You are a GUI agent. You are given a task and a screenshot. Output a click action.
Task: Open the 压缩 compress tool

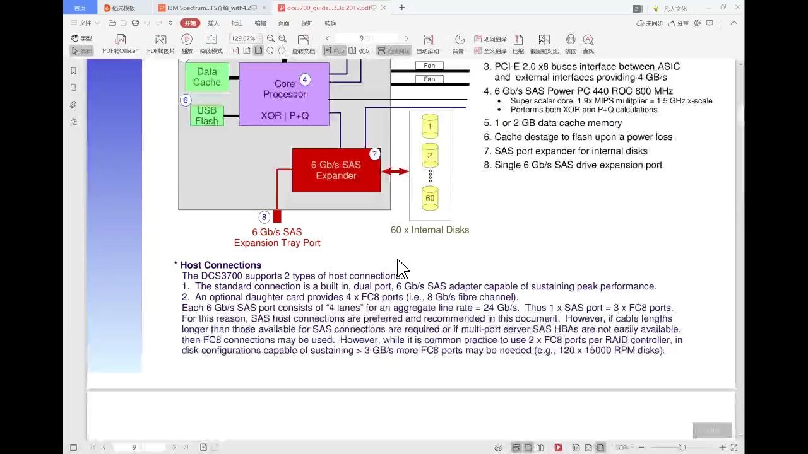coord(518,45)
